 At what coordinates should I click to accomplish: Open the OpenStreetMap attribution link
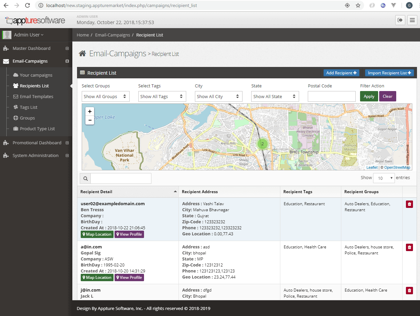tap(397, 167)
